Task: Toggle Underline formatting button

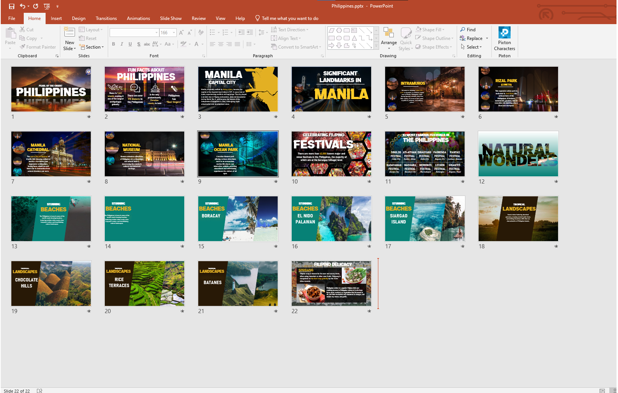Action: (130, 44)
